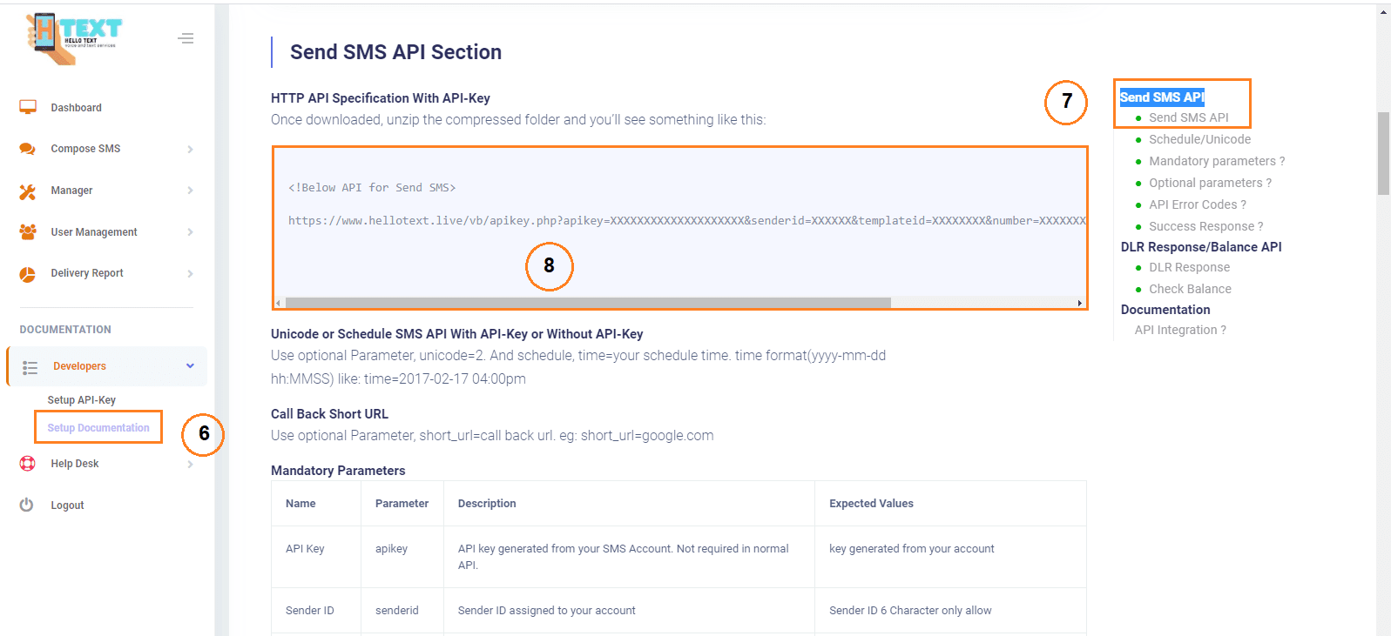Click the Delivery Report pie chart icon
The image size is (1391, 636).
28,274
